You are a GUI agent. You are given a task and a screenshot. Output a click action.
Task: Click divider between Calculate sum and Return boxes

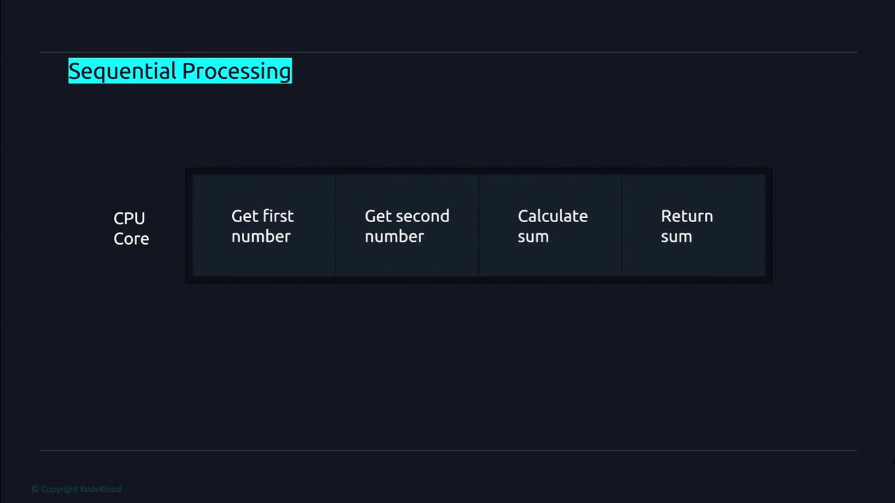pos(622,226)
